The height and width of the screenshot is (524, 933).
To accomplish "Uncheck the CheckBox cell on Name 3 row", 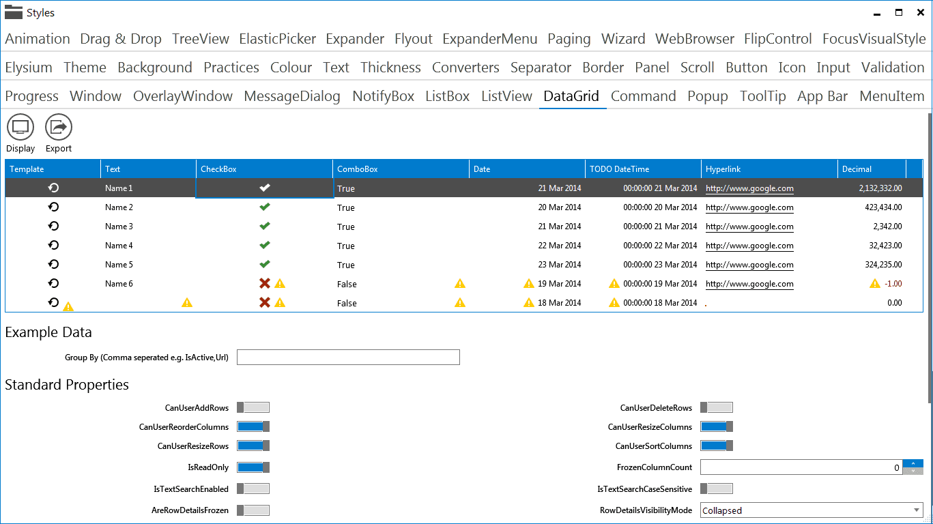I will pos(265,226).
